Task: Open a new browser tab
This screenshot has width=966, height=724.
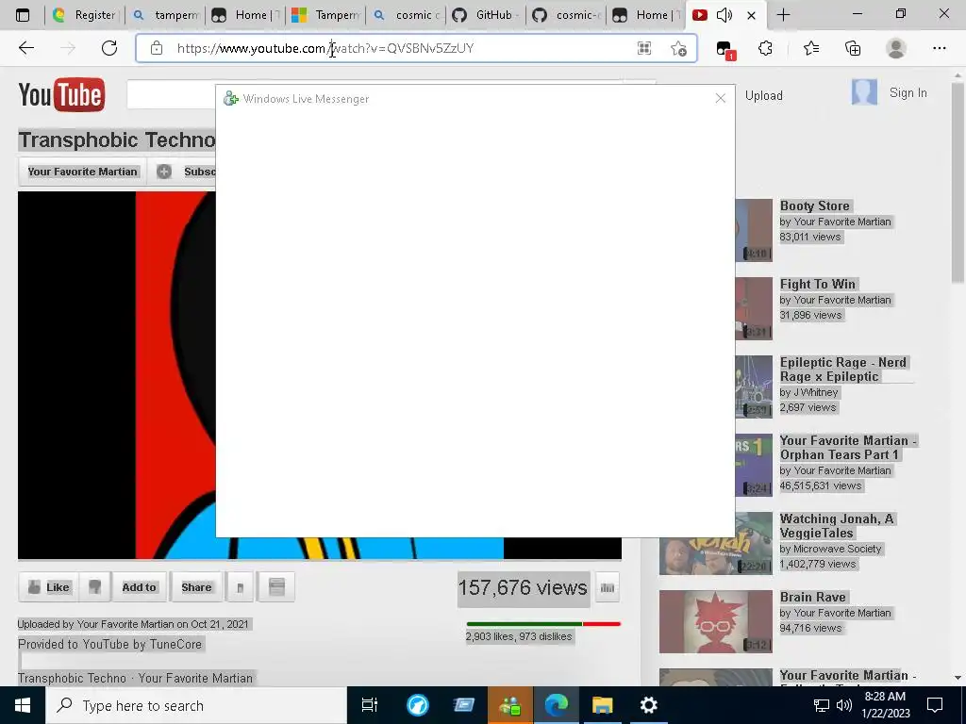Action: [783, 15]
